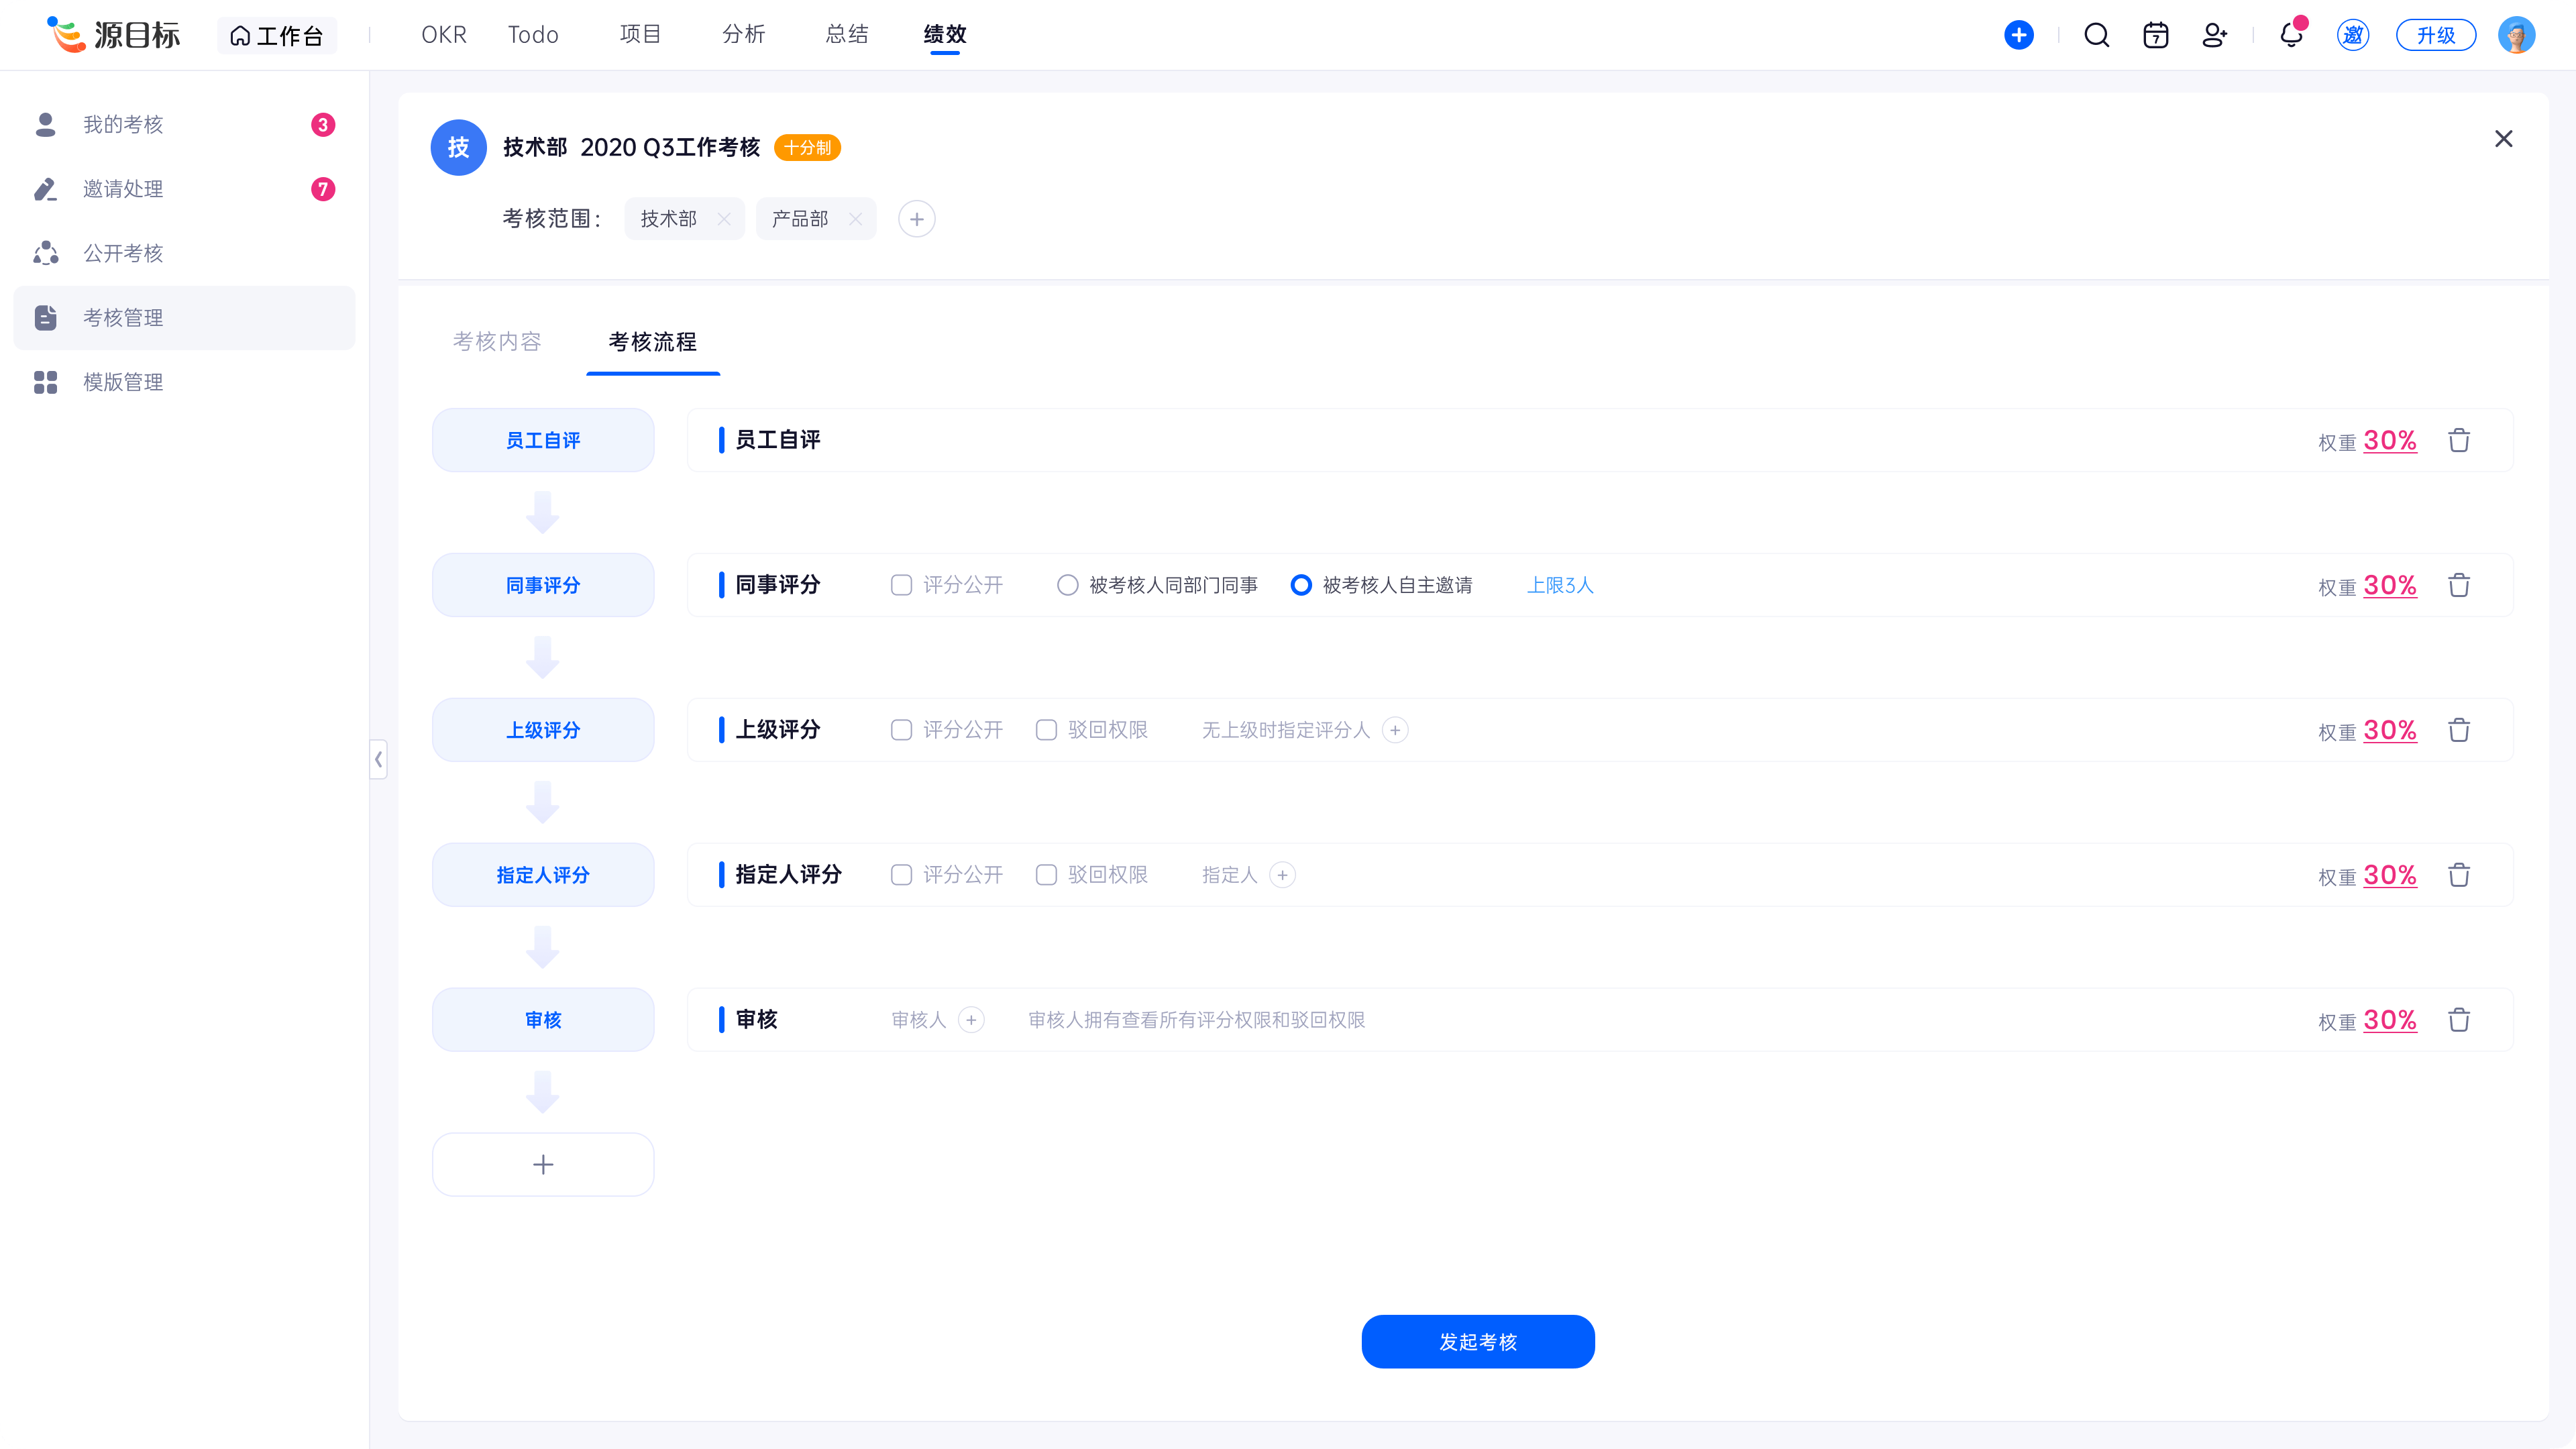Click the add member icon
This screenshot has height=1449, width=2576.
coord(2214,36)
